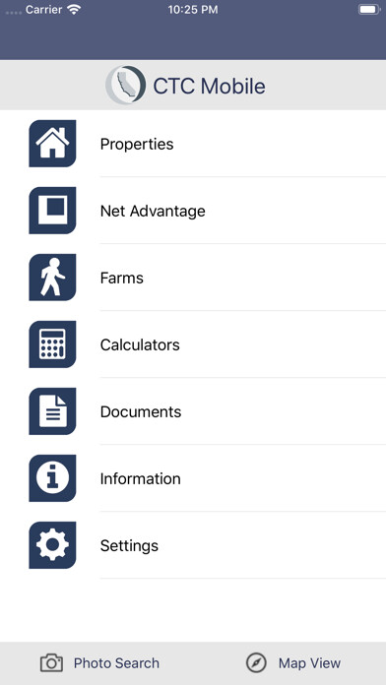The width and height of the screenshot is (386, 685).
Task: Open the Settings text label
Action: [x=129, y=545]
